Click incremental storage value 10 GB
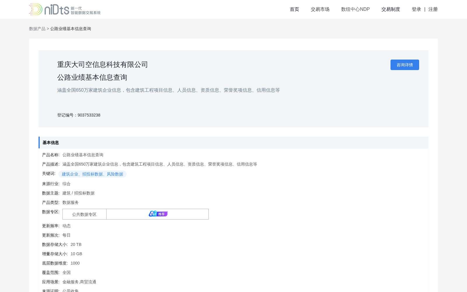The image size is (467, 292). pos(76,254)
